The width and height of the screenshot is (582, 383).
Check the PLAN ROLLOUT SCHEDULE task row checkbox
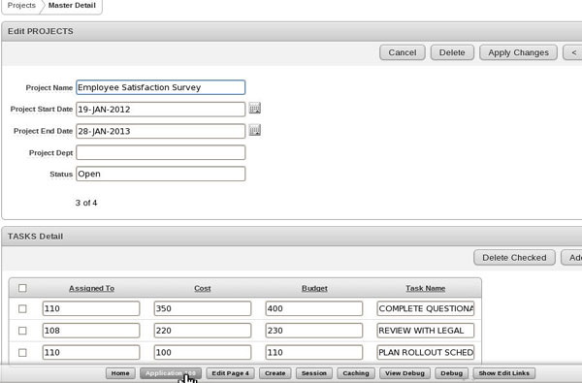point(22,353)
